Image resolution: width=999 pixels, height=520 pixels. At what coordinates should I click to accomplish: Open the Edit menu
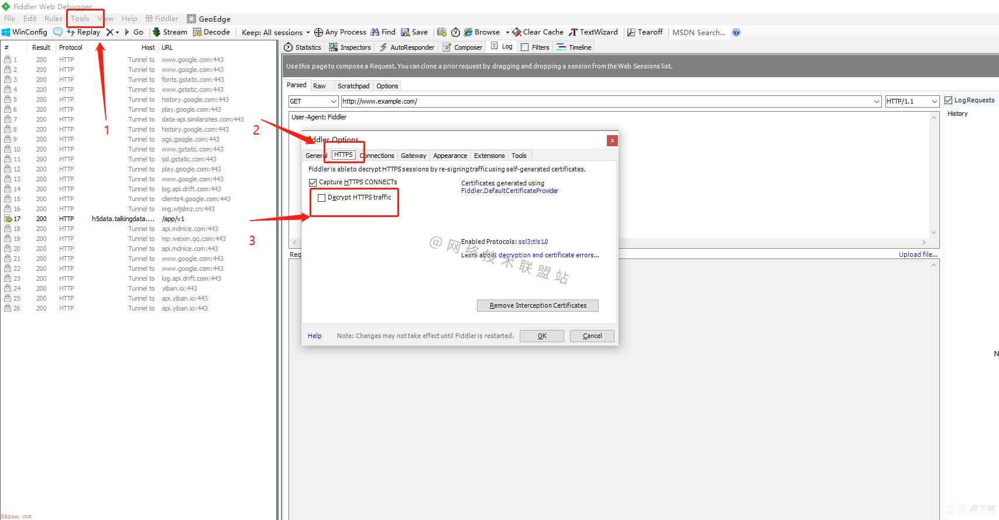click(30, 19)
